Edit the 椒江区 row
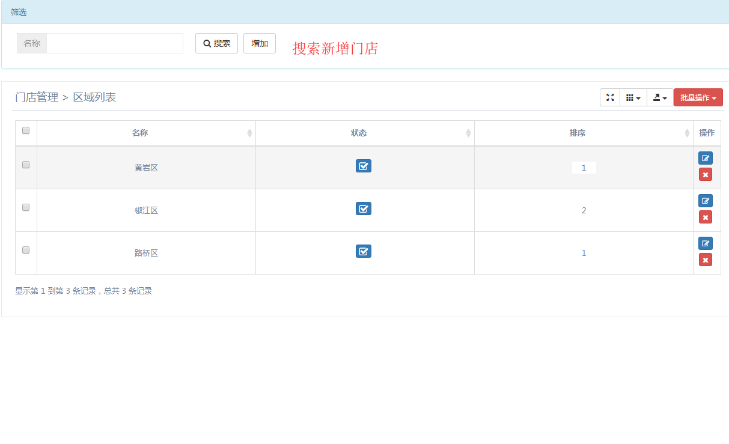The width and height of the screenshot is (729, 444). pyautogui.click(x=705, y=201)
